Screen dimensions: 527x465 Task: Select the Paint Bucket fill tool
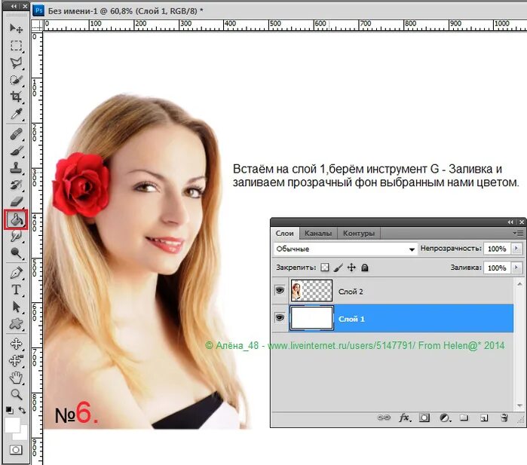click(16, 219)
